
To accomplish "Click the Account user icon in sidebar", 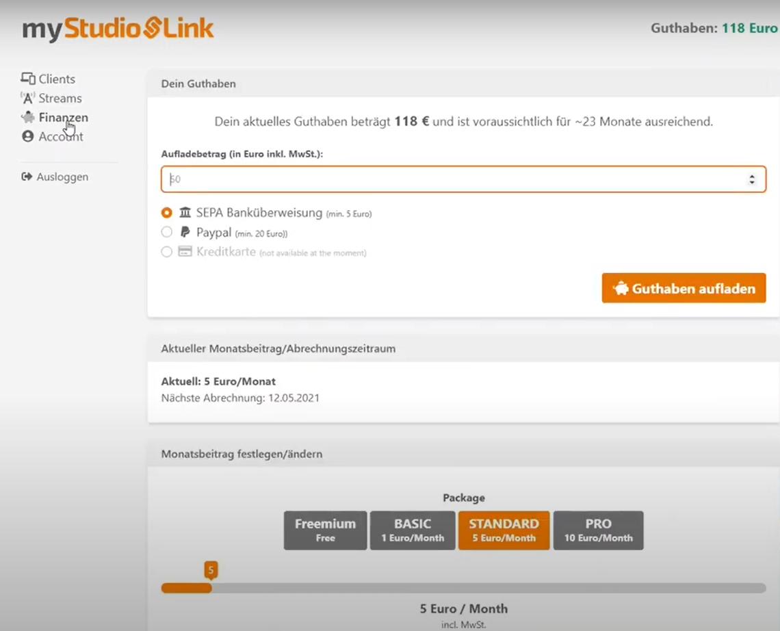I will [28, 136].
